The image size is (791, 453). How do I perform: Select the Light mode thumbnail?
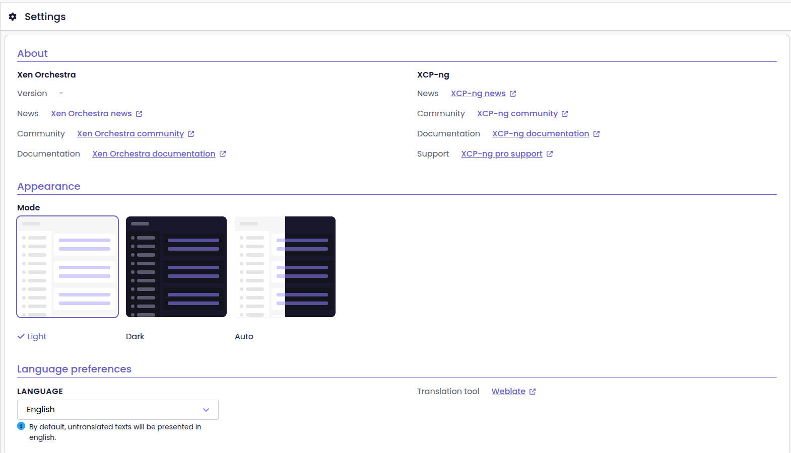[68, 267]
